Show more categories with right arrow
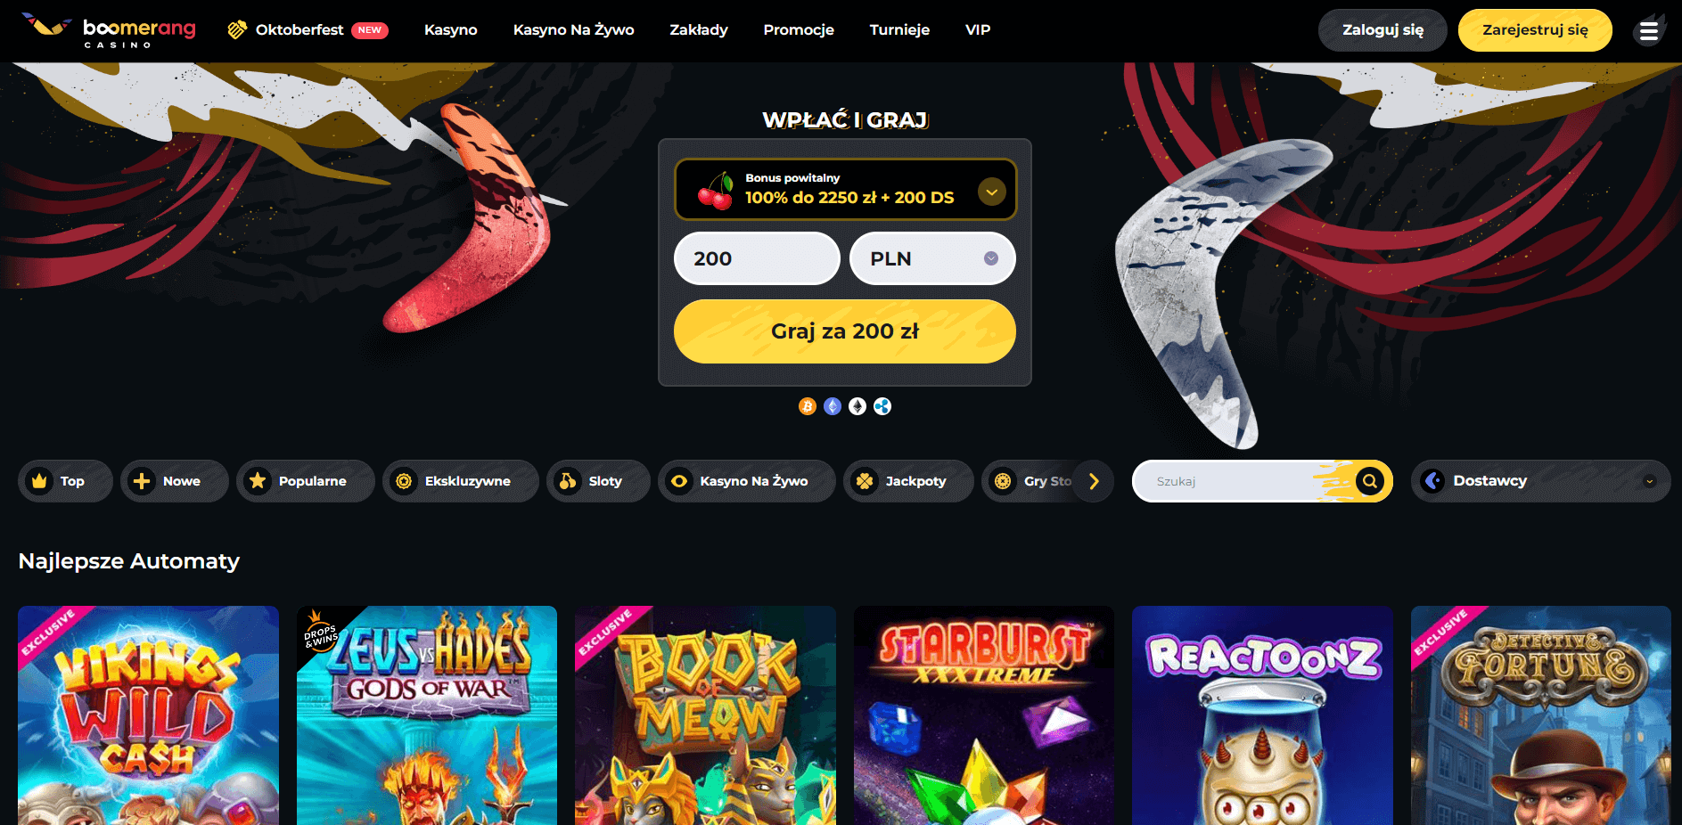 [x=1094, y=481]
